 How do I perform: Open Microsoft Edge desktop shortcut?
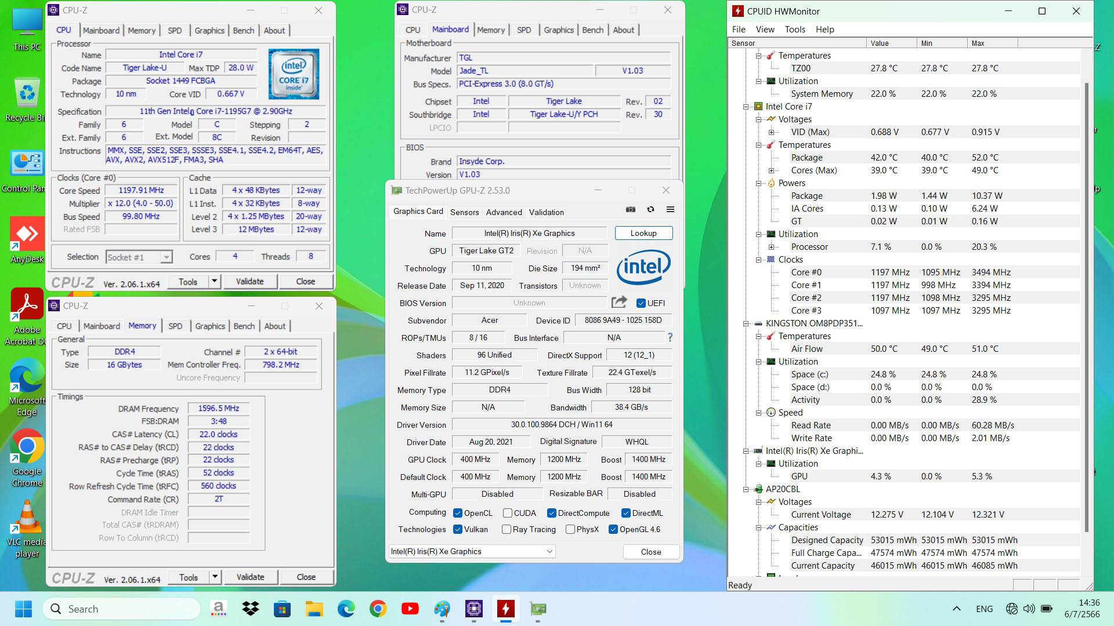(x=27, y=388)
